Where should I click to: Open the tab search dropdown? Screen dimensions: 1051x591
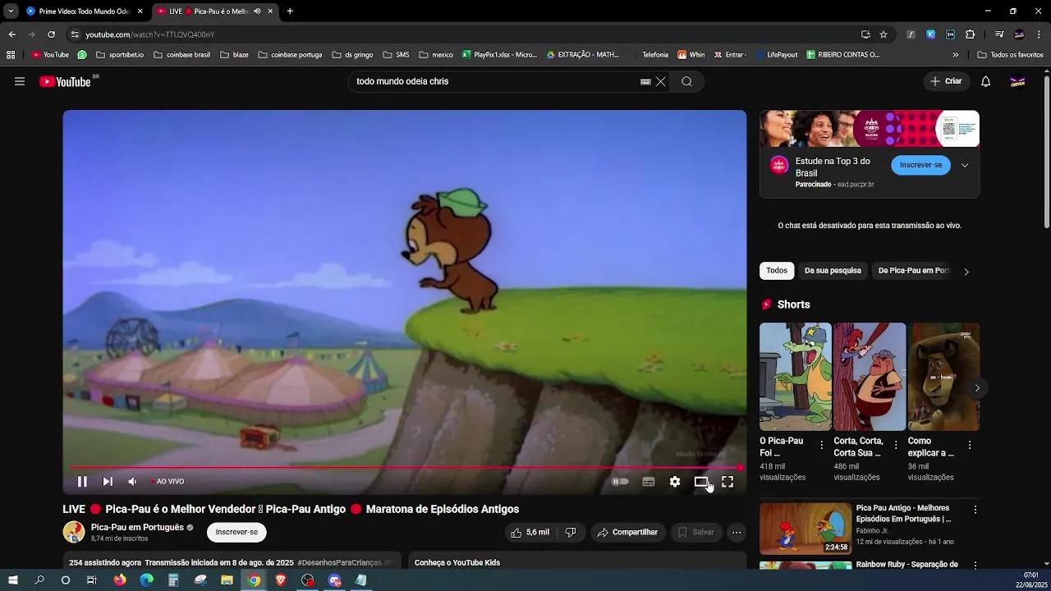(x=11, y=11)
